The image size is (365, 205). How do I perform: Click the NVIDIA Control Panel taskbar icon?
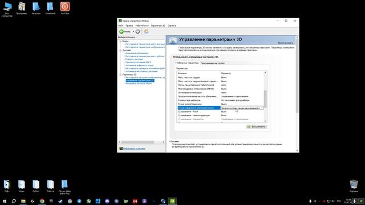point(172,201)
